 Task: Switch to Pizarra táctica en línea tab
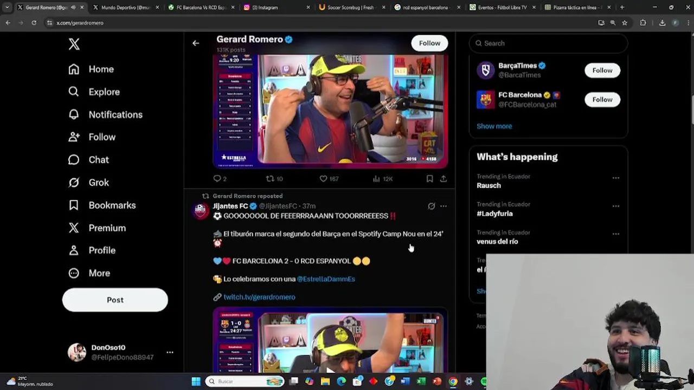click(577, 8)
